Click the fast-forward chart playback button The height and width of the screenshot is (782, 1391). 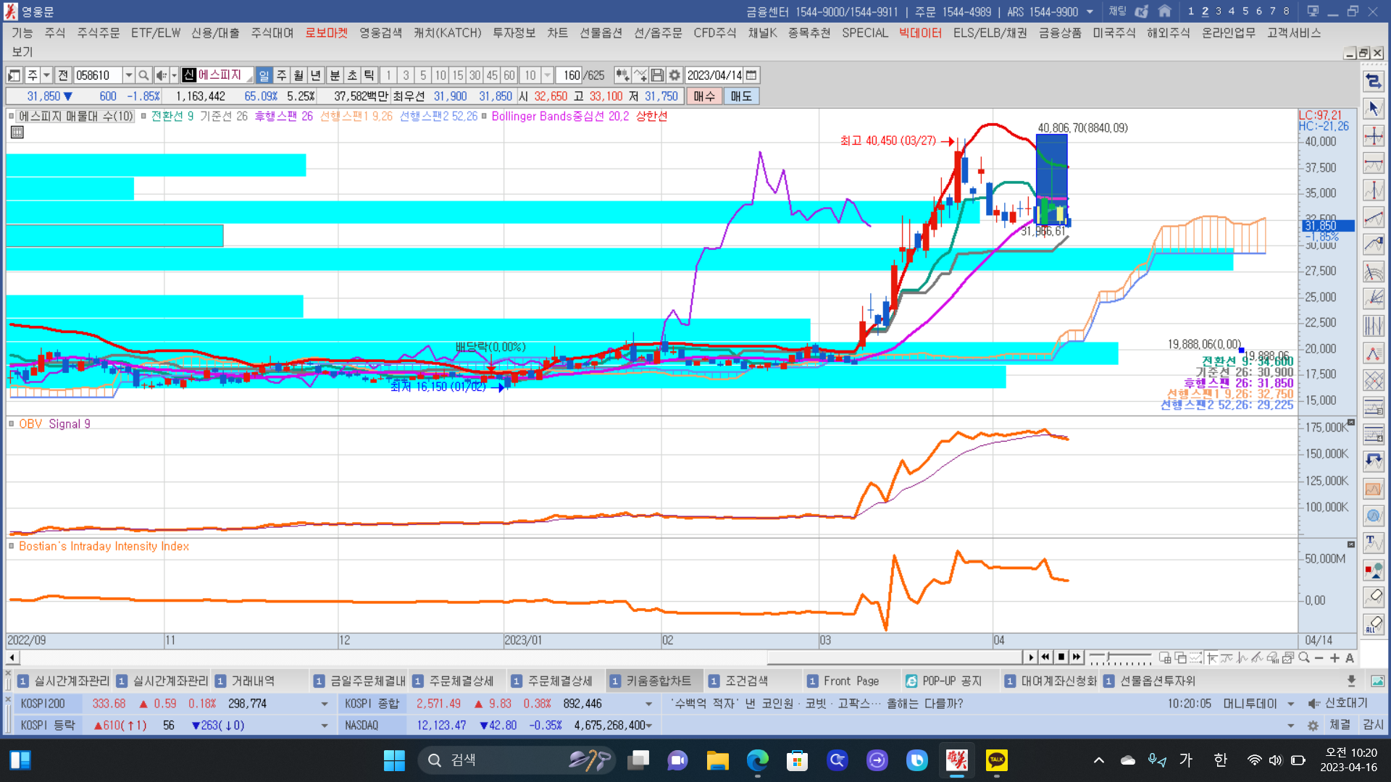click(x=1077, y=657)
